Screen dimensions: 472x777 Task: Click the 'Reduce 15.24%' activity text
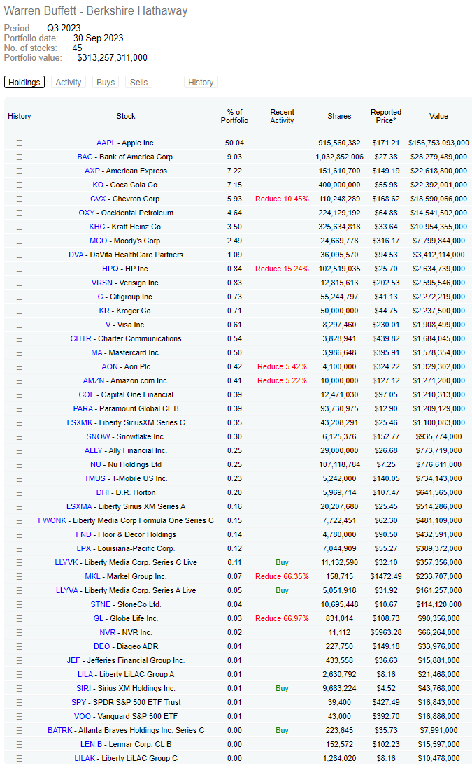[283, 269]
